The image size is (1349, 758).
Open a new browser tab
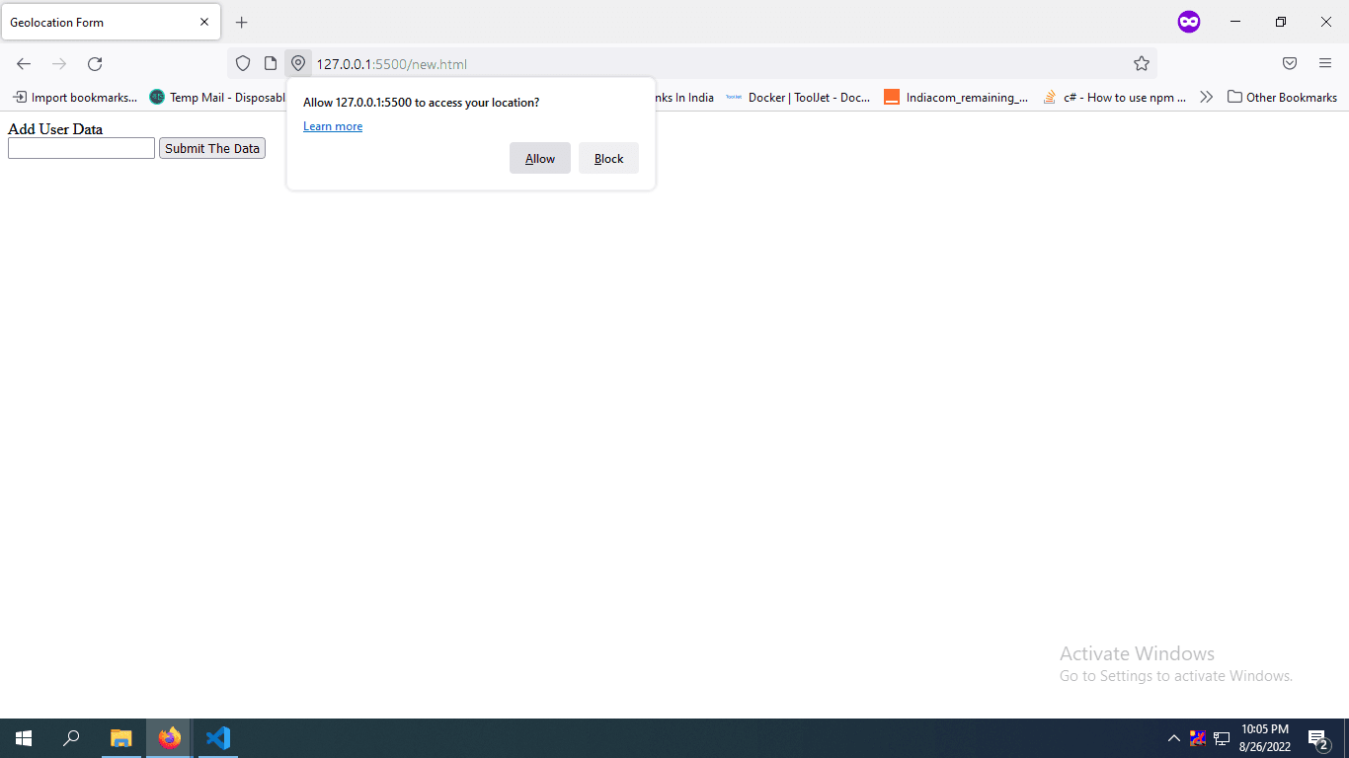(242, 23)
